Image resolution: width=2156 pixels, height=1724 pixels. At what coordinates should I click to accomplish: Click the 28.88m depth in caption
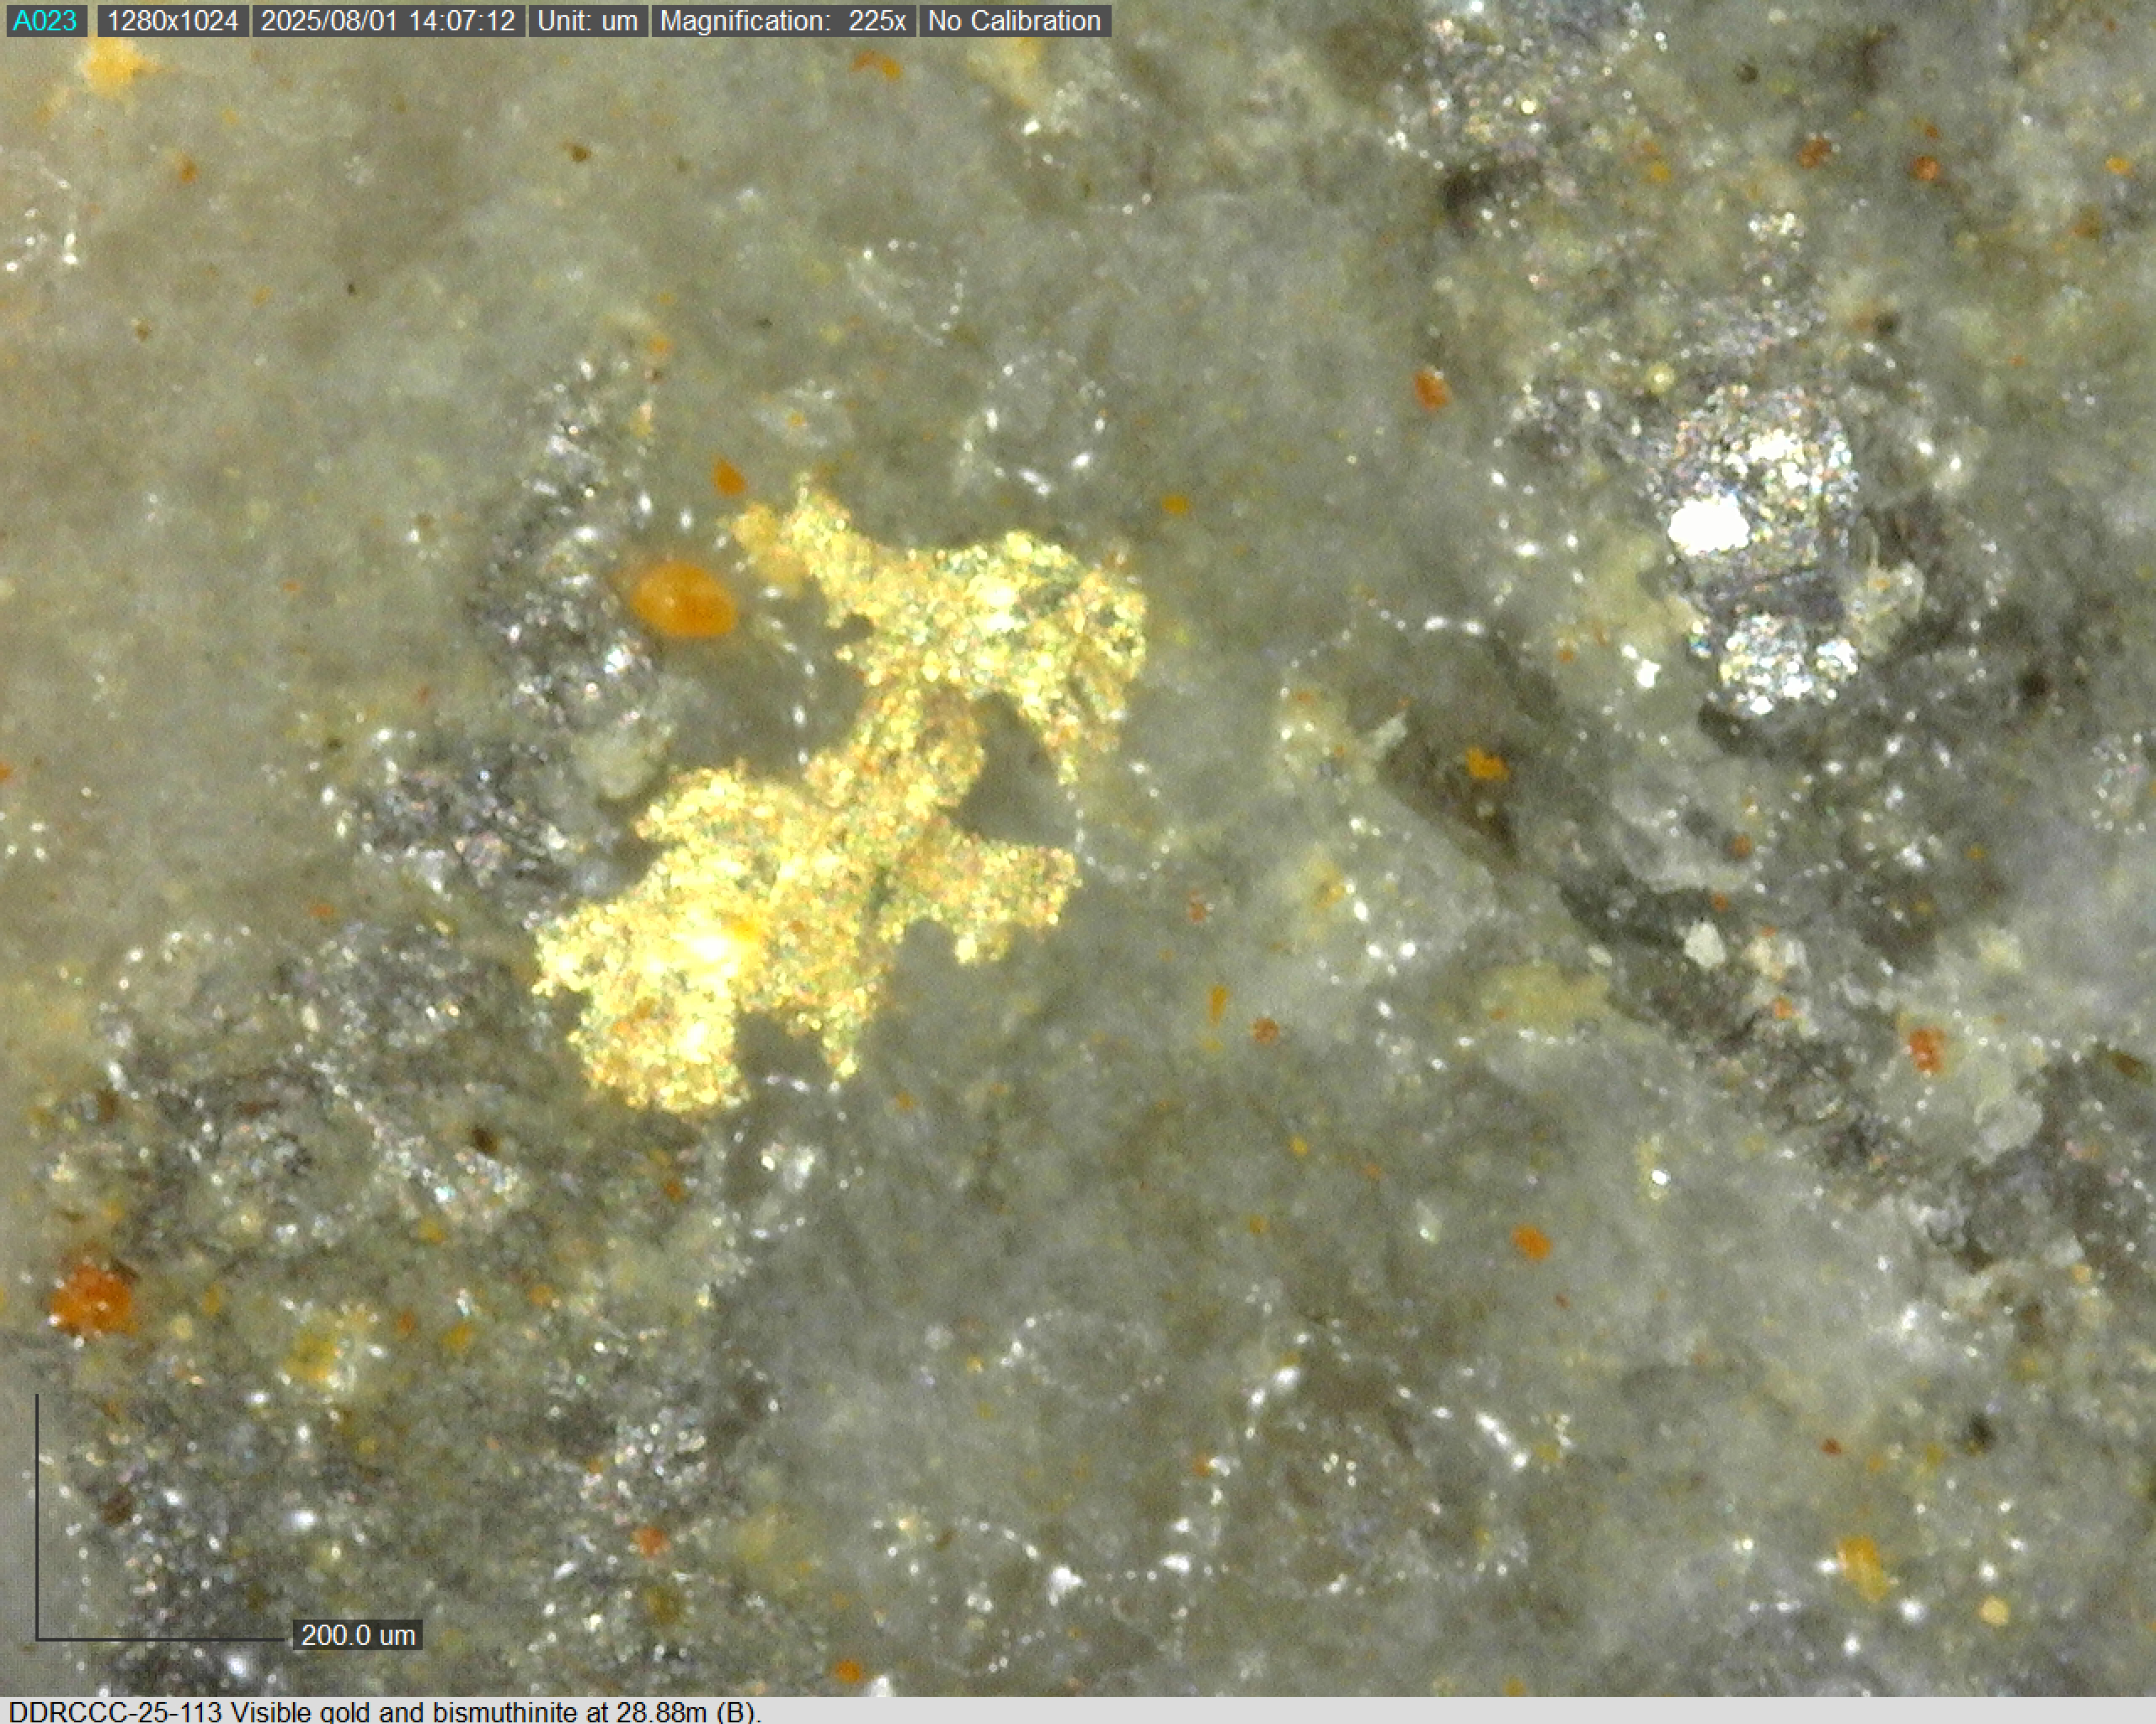click(x=661, y=1712)
